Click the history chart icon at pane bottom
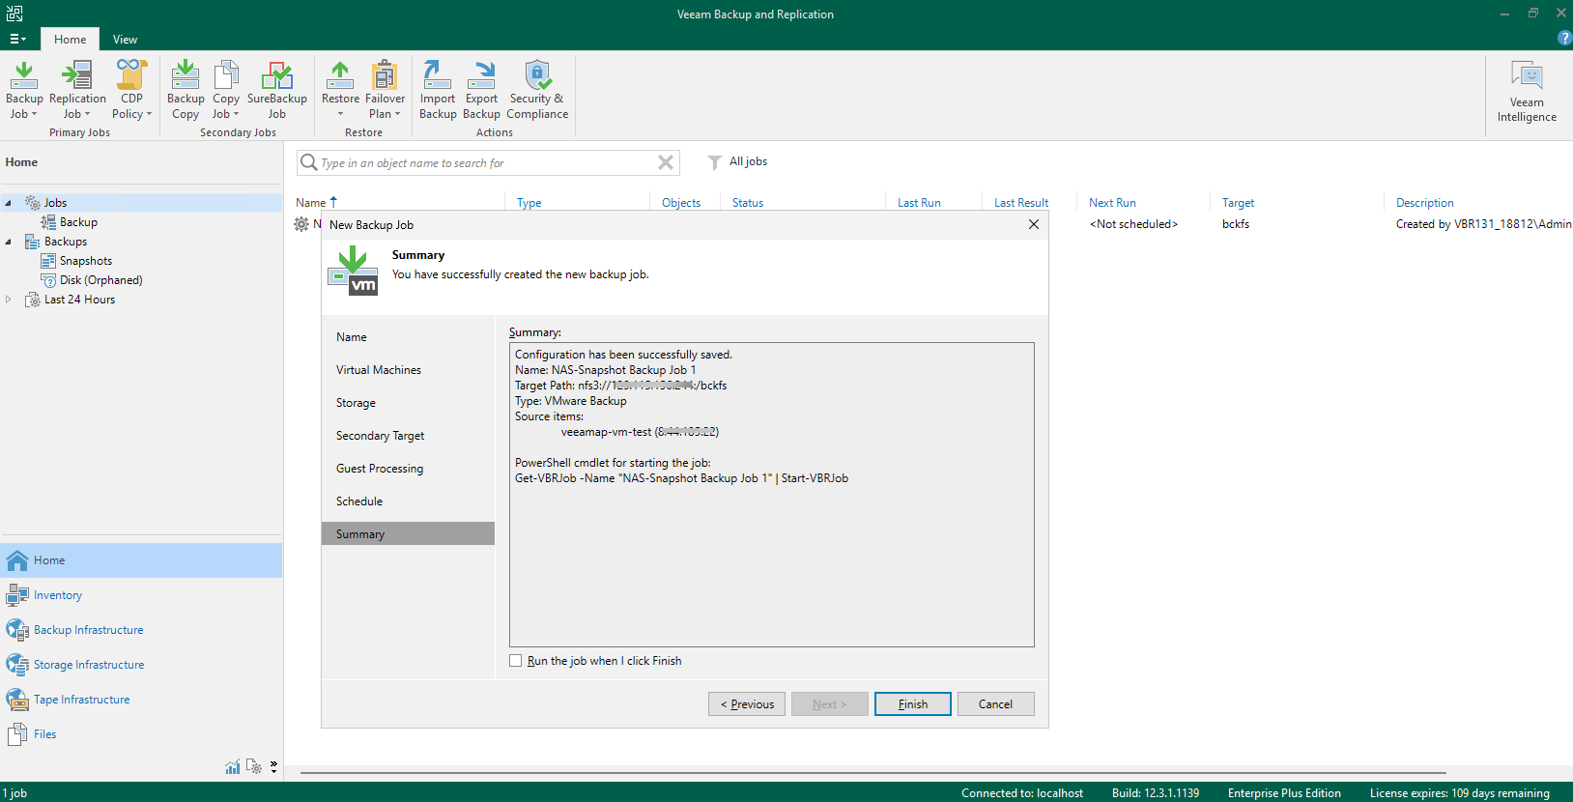The height and width of the screenshot is (802, 1573). click(233, 766)
